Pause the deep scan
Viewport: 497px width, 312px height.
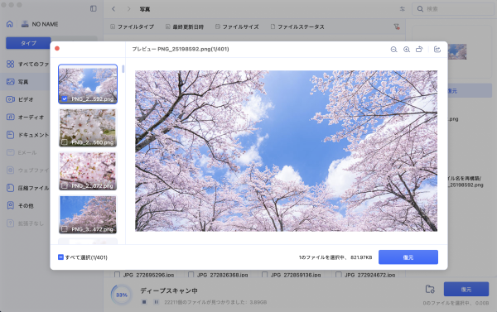click(x=157, y=302)
